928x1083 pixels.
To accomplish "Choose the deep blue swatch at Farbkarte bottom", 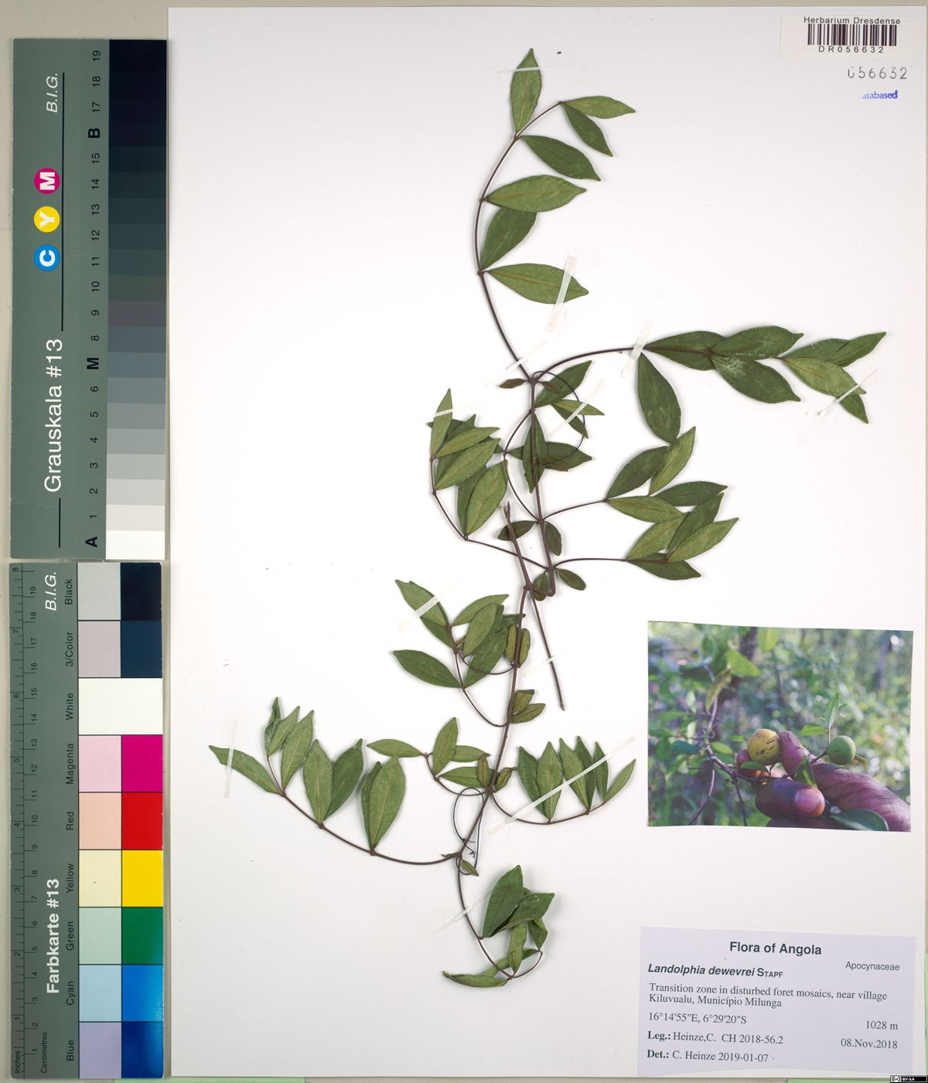I will (x=142, y=1049).
